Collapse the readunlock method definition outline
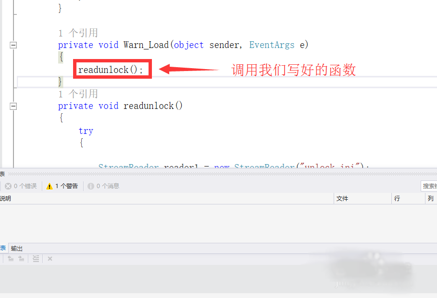 coord(13,106)
